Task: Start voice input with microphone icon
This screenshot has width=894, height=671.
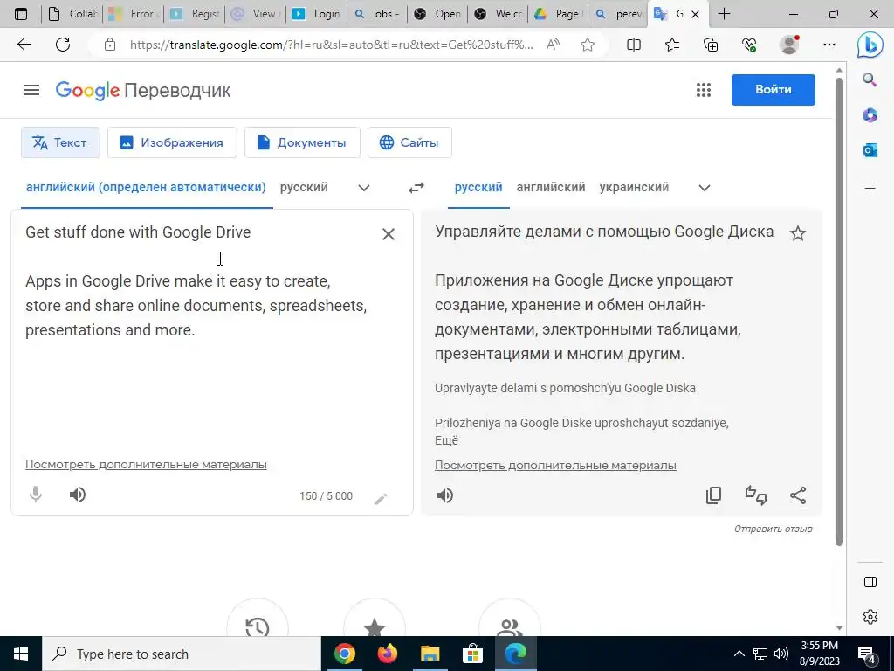Action: coord(35,495)
